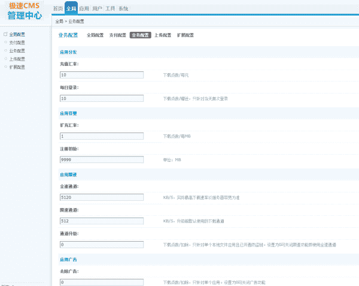This screenshot has width=359, height=286.
Task: Select the 上传配置 sub-tab
Action: (163, 35)
